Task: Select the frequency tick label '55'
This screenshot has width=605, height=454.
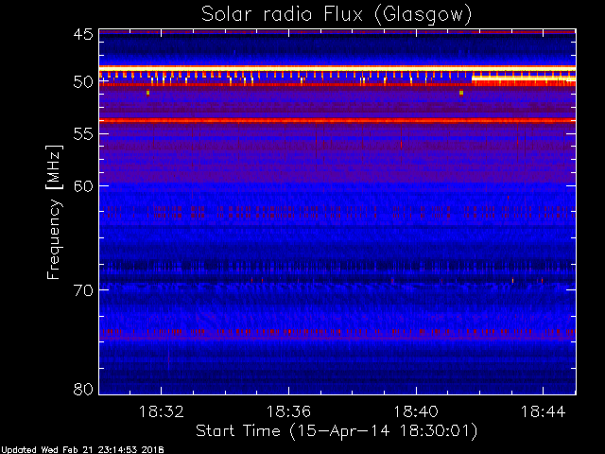Action: click(83, 134)
